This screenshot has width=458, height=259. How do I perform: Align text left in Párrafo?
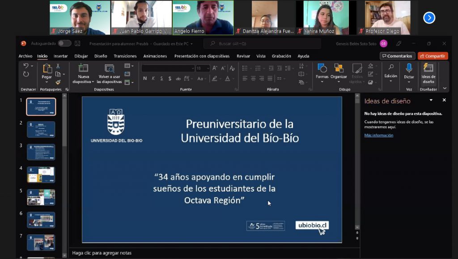(245, 79)
